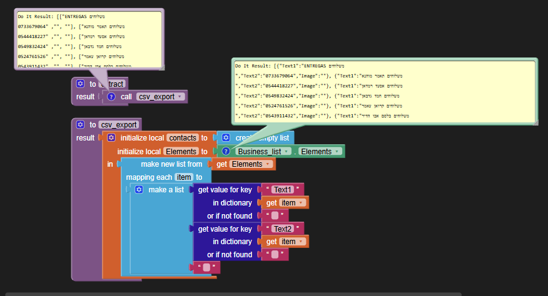
Task: Click the item field in the mapping each block
Action: (183, 177)
